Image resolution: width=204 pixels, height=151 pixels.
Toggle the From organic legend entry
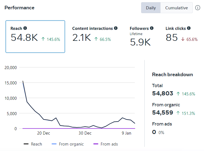68,144
